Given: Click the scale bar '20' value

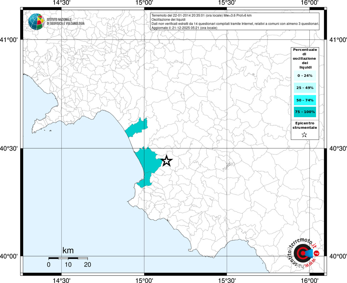Looking at the screenshot, I should [87, 265].
